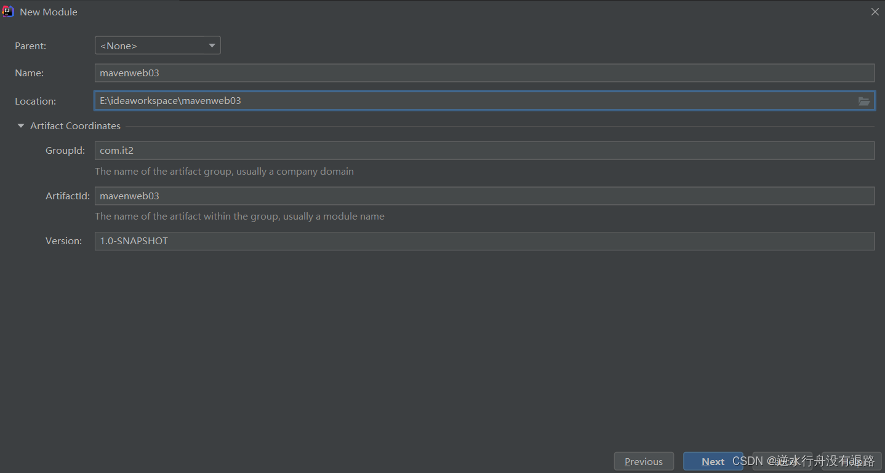Click into the GroupId field
Image resolution: width=885 pixels, height=473 pixels.
tap(484, 151)
